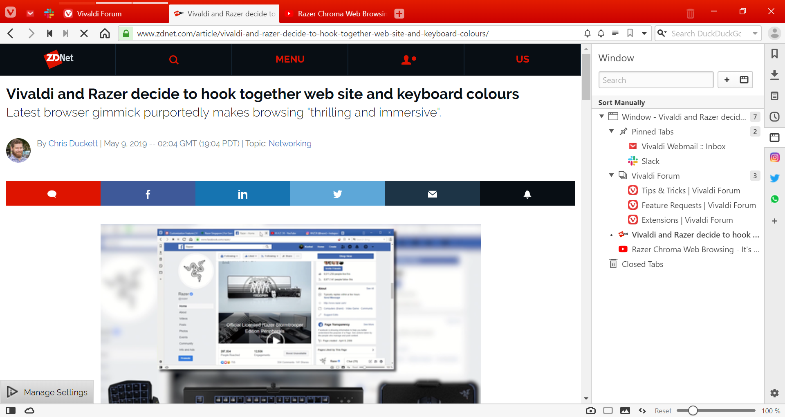This screenshot has width=785, height=417.
Task: Open the Notes side panel
Action: 774,96
